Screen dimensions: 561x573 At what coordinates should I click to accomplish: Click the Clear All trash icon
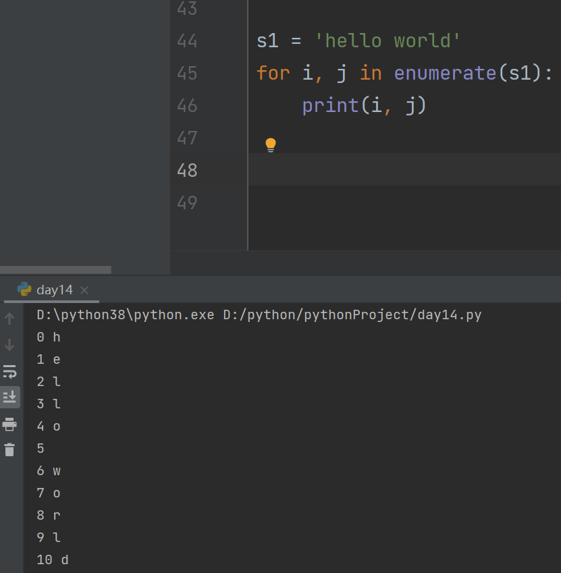coord(9,450)
